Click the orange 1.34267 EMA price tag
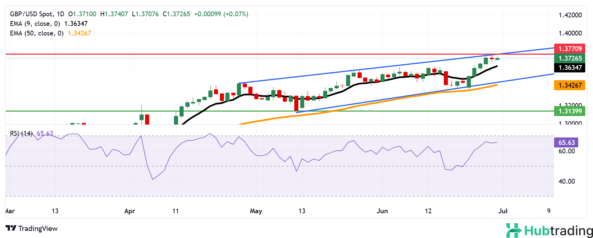The image size is (593, 238). click(570, 85)
